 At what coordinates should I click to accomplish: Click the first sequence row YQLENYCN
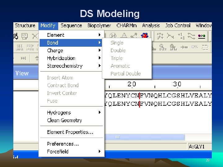click(x=158, y=96)
